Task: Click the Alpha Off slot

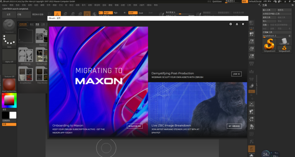Action: (x=9, y=56)
